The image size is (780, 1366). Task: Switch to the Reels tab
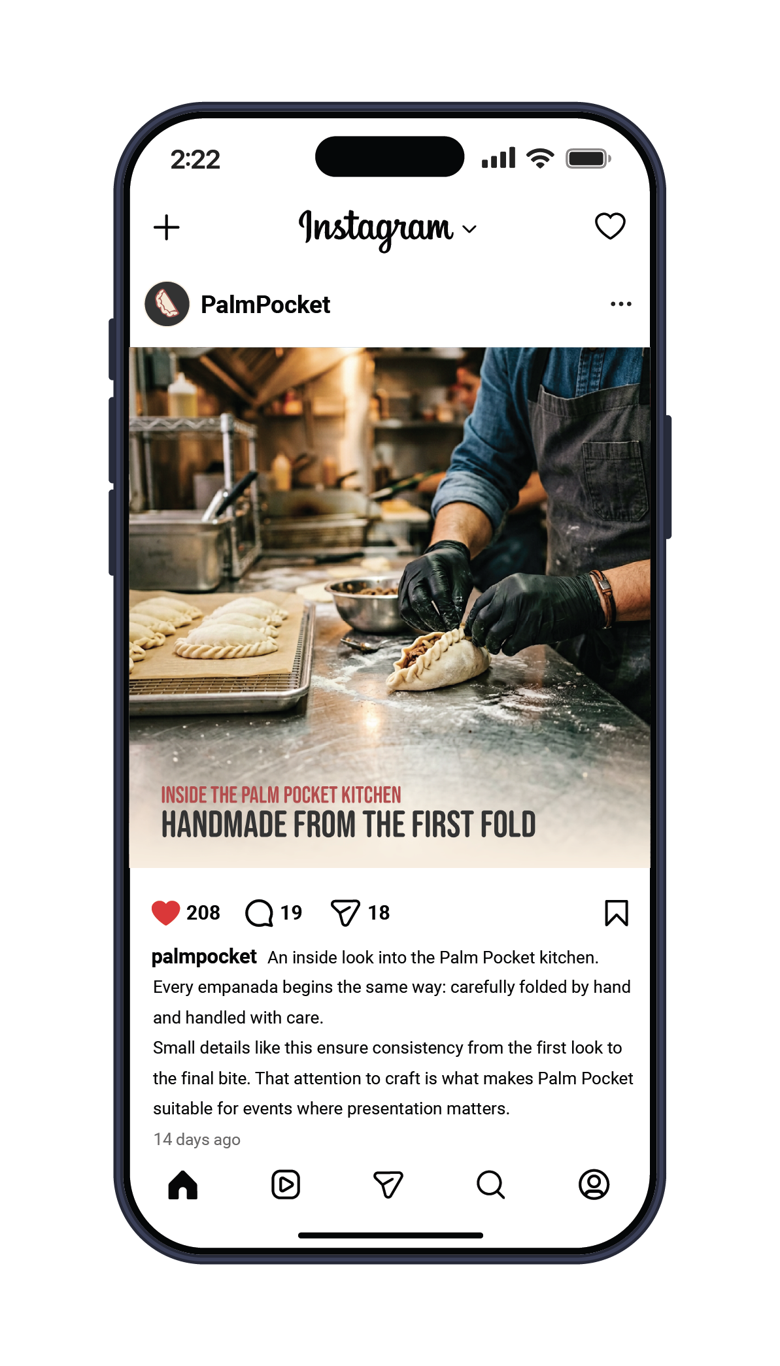[x=286, y=1184]
